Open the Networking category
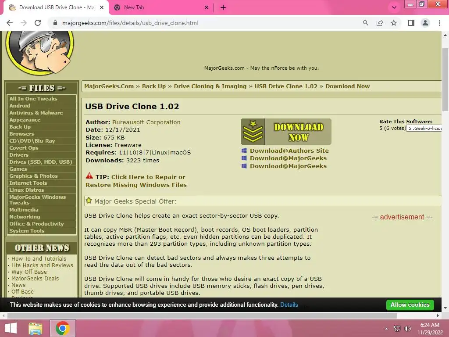Image resolution: width=449 pixels, height=337 pixels. [25, 217]
